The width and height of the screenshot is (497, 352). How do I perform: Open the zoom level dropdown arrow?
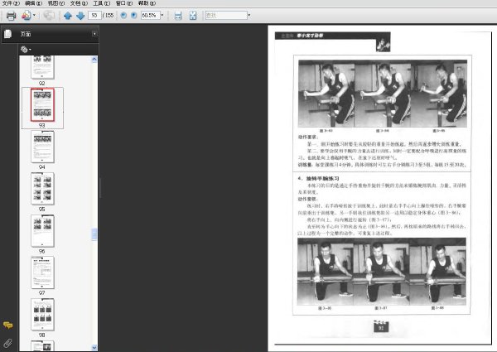point(162,15)
